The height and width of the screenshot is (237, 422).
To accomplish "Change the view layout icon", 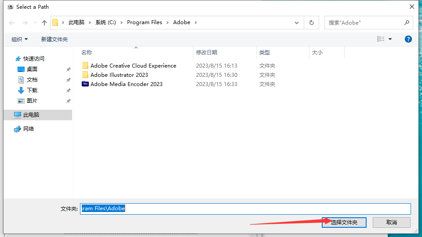I will [x=381, y=39].
